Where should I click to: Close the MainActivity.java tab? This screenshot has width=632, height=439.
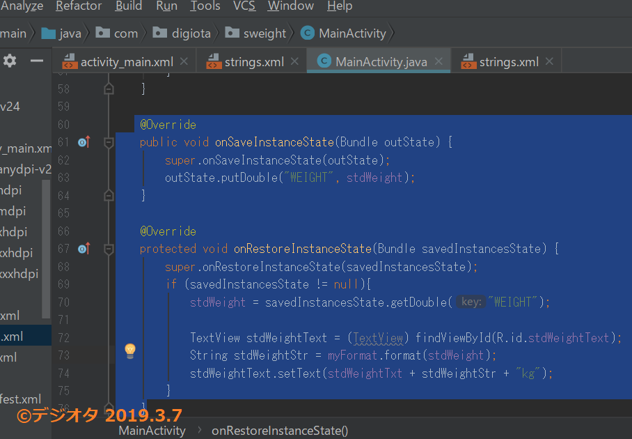point(439,61)
